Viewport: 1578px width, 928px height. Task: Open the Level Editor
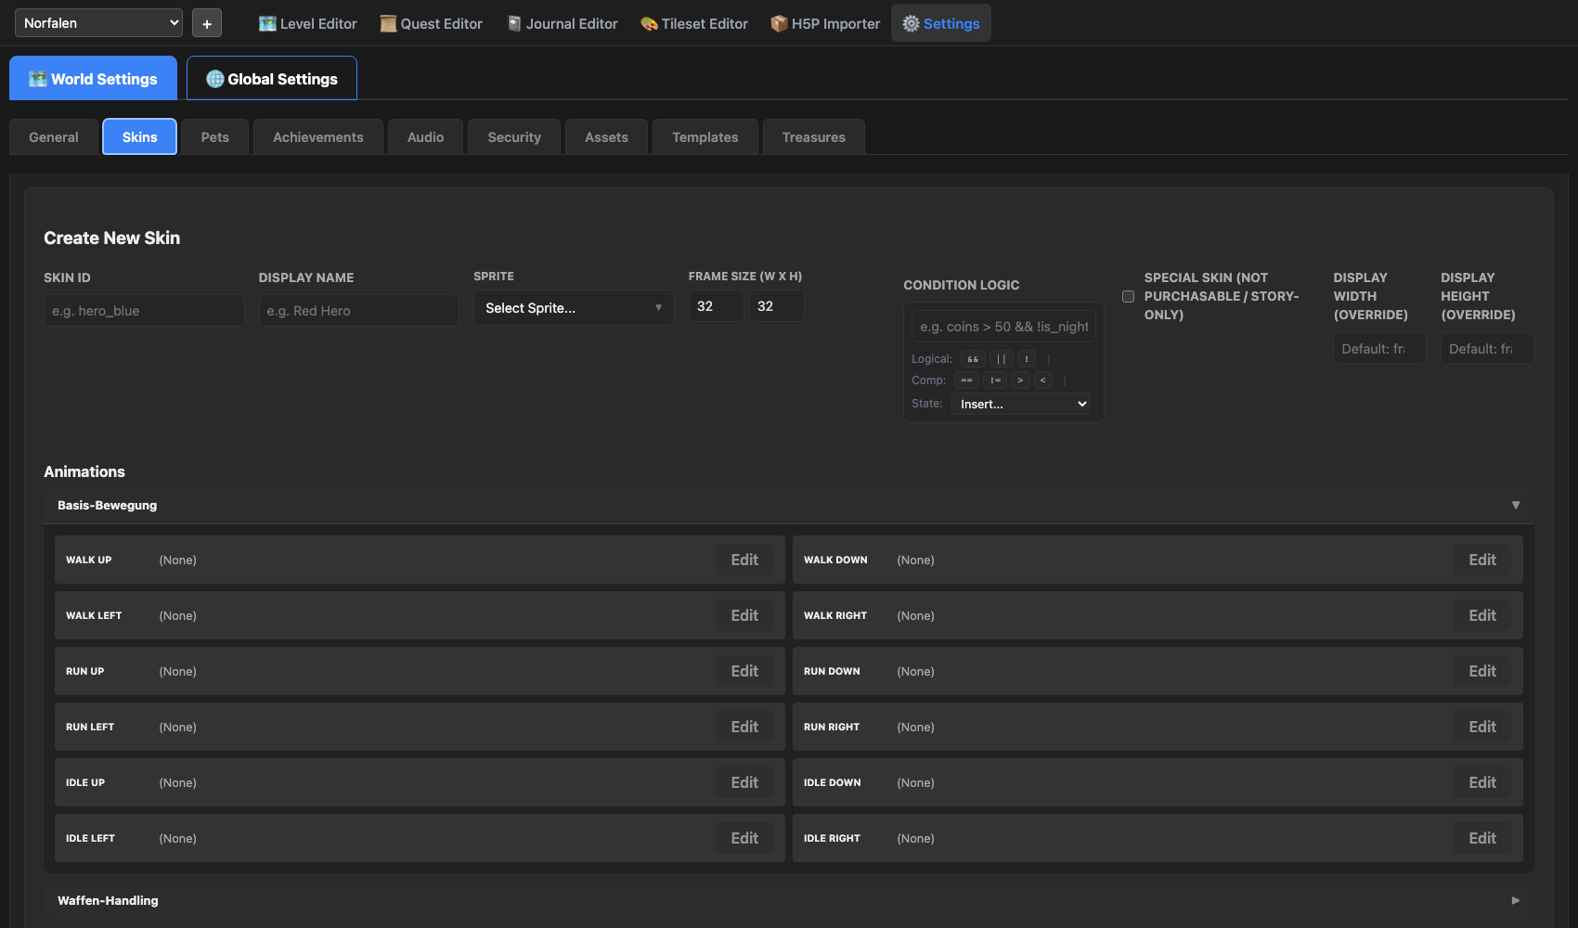(x=307, y=23)
